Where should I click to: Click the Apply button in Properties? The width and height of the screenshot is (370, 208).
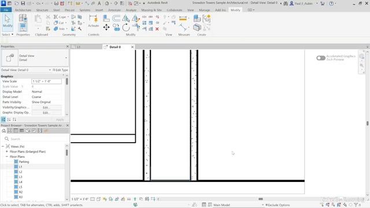click(x=60, y=120)
